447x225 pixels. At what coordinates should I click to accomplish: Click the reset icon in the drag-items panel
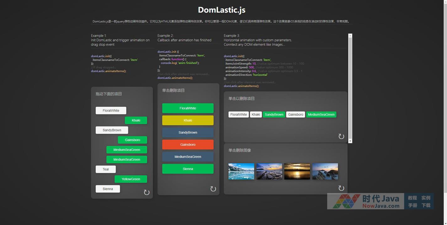click(146, 192)
